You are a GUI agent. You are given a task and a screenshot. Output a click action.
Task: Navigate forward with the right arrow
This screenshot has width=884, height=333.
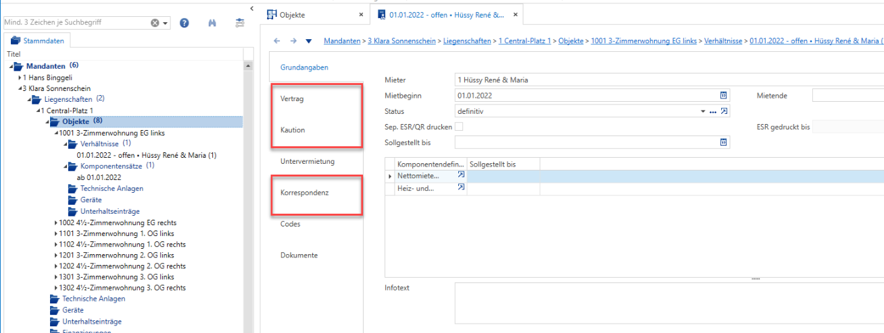coord(293,41)
